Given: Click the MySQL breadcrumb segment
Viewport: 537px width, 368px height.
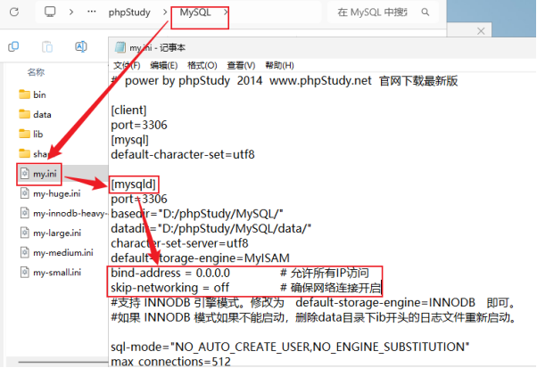Looking at the screenshot, I should click(x=195, y=12).
